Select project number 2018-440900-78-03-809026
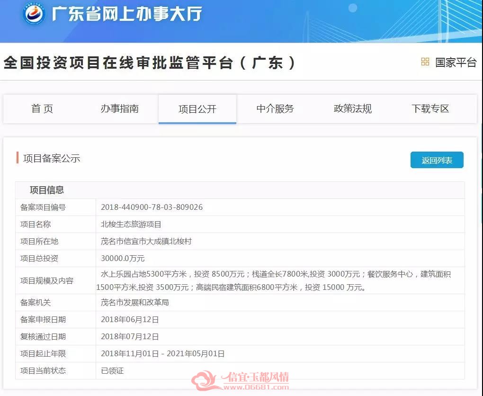The image size is (483, 396). coord(152,207)
